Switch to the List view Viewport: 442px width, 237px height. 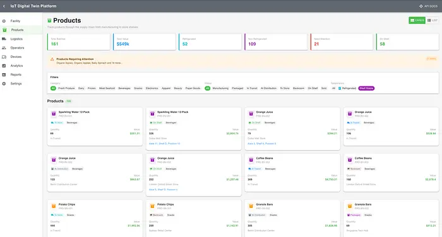[432, 20]
